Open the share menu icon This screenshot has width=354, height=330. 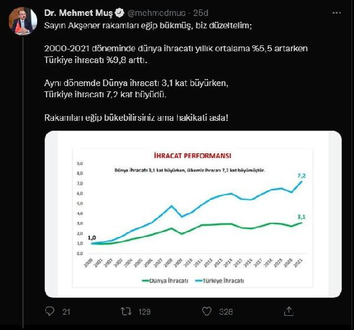(289, 311)
